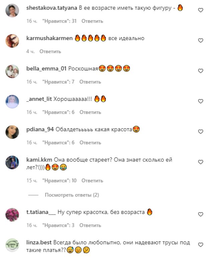The height and width of the screenshot is (257, 207).
Task: Tap heart beside _annet_lit's comment
Action: coord(201,101)
